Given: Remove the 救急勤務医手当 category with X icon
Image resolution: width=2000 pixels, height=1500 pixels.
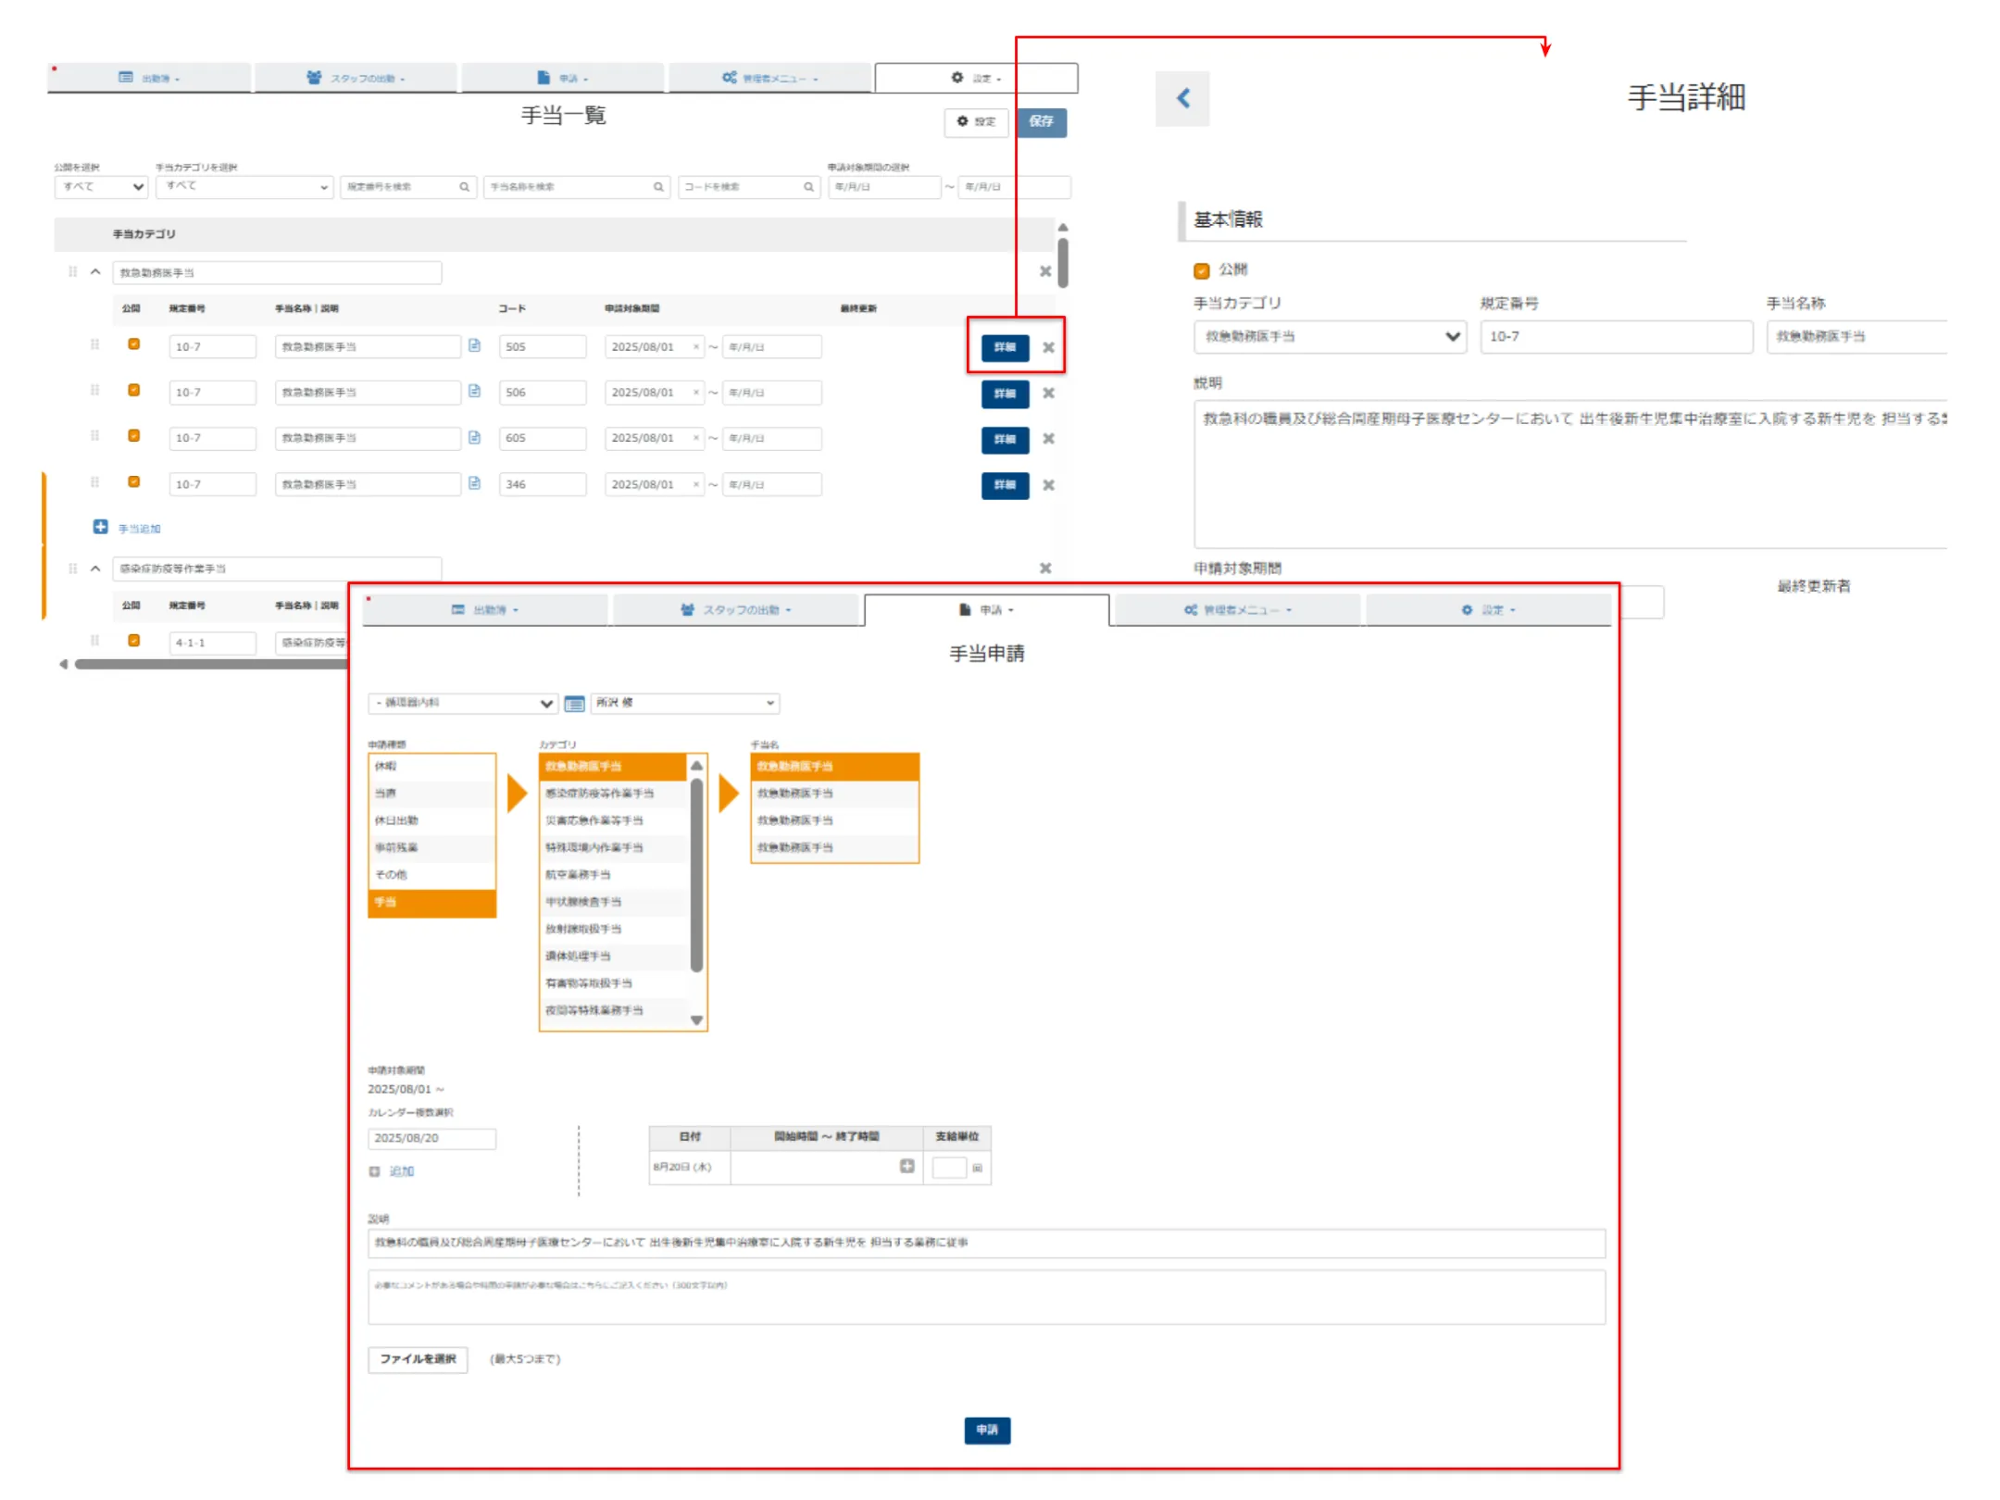Looking at the screenshot, I should pyautogui.click(x=1044, y=271).
